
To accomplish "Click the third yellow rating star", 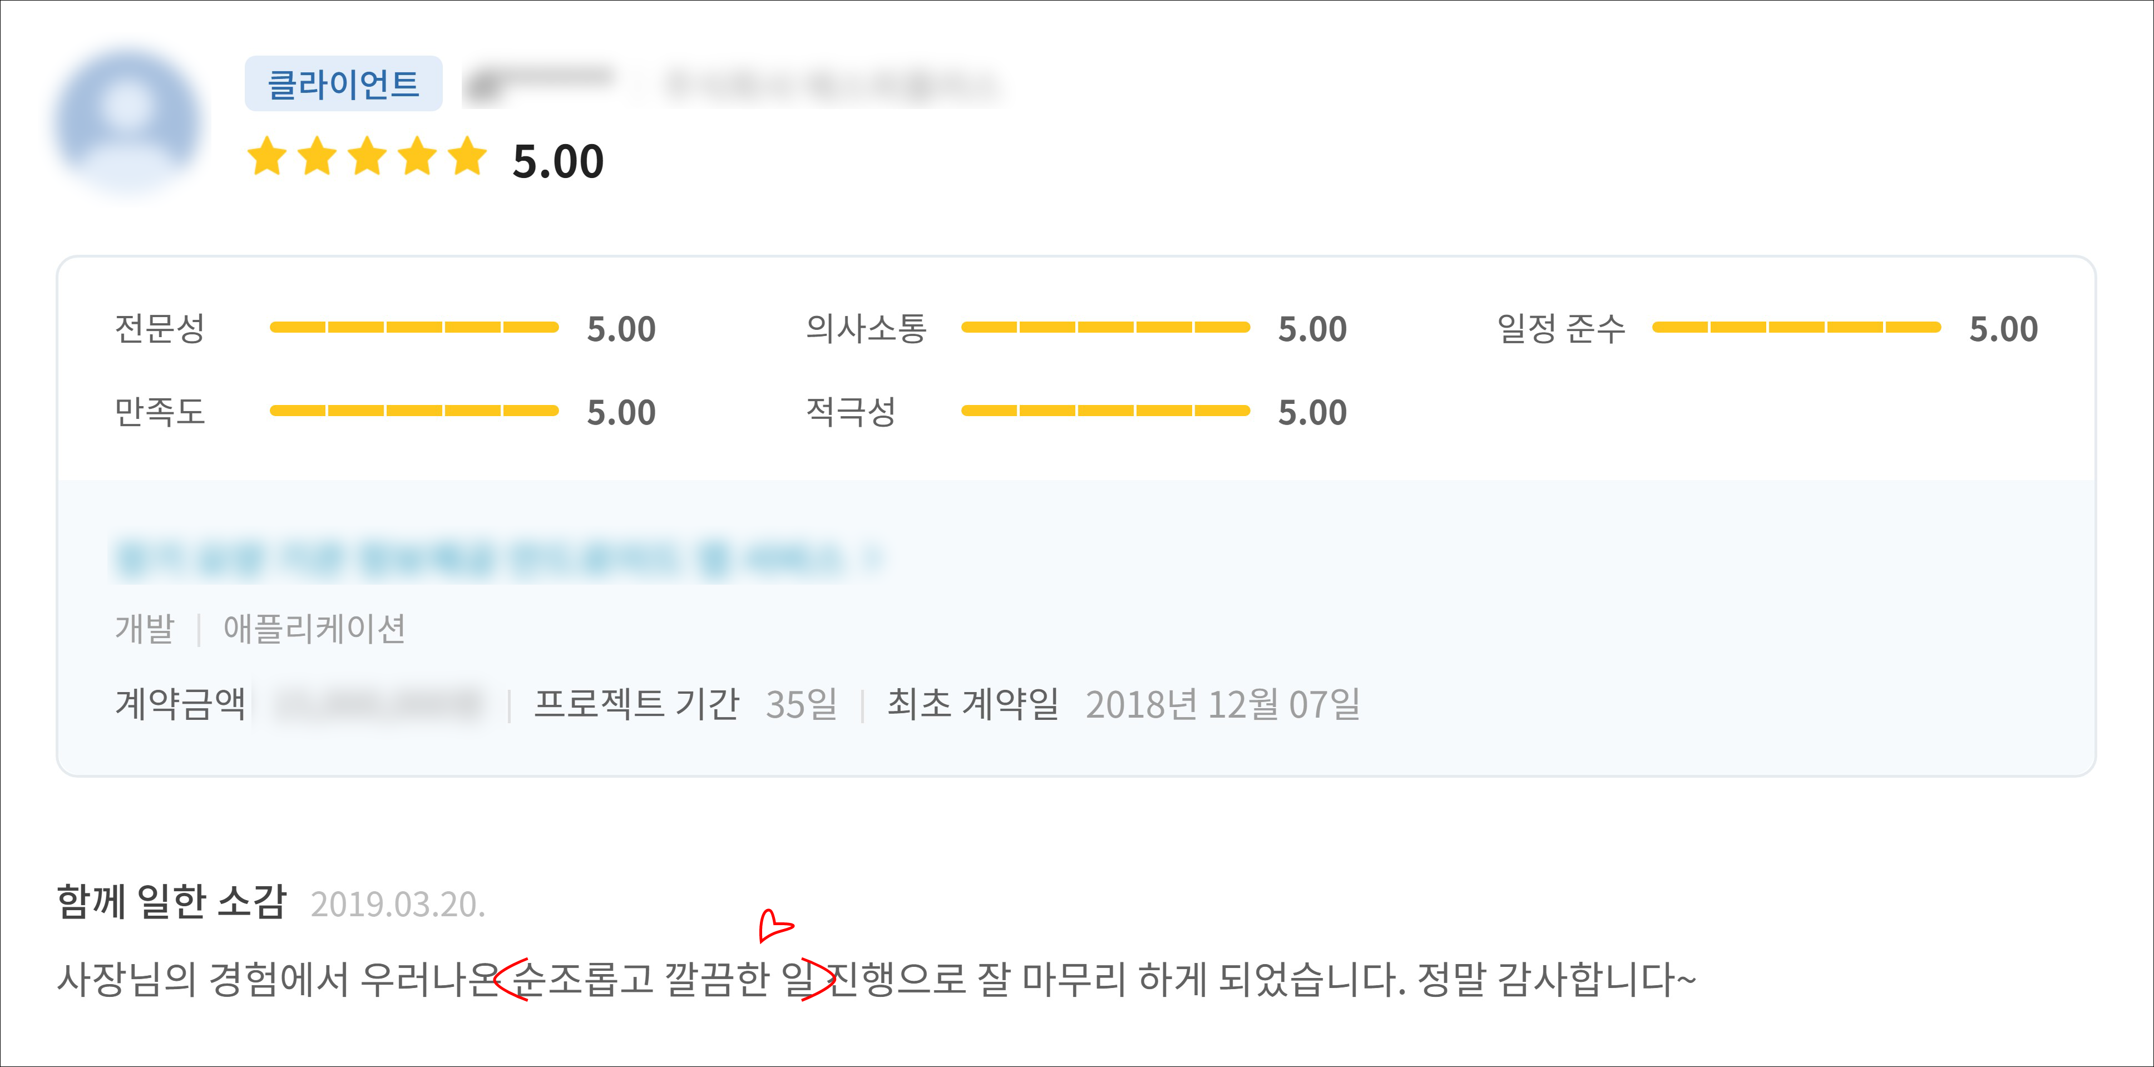I will pyautogui.click(x=367, y=156).
